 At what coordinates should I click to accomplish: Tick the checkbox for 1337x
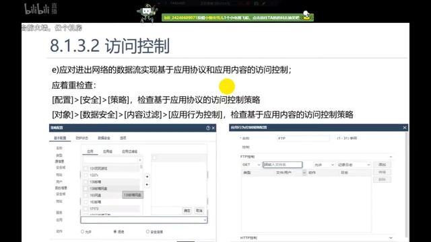pos(86,175)
